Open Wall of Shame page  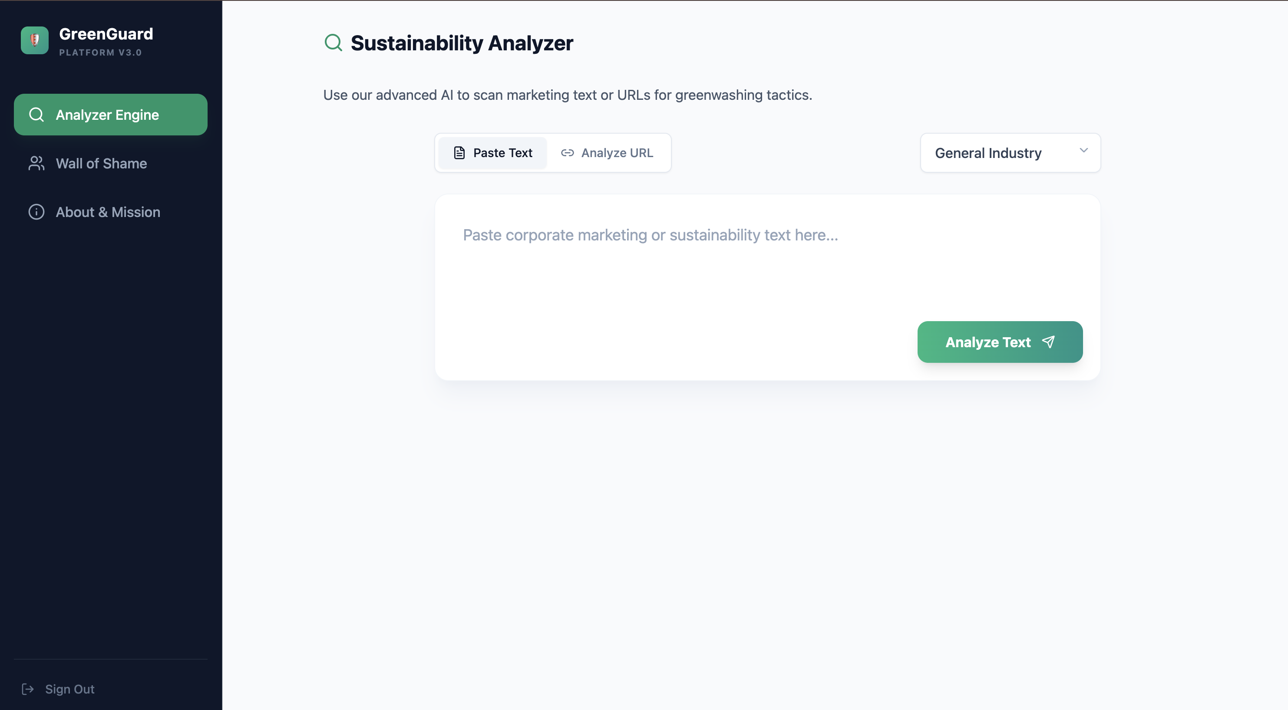click(x=102, y=163)
